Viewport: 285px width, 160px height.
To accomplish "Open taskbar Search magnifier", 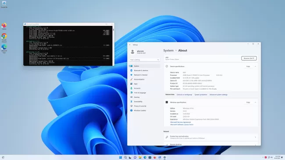I will coord(125,157).
